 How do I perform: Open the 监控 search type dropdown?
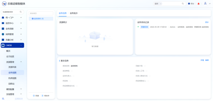pyautogui.click(x=158, y=4)
